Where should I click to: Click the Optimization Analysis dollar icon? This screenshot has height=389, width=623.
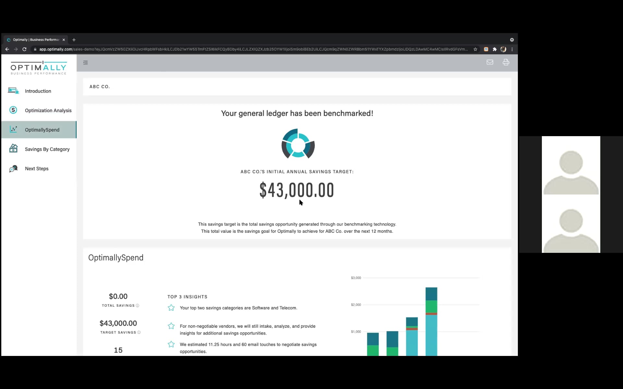click(x=13, y=110)
